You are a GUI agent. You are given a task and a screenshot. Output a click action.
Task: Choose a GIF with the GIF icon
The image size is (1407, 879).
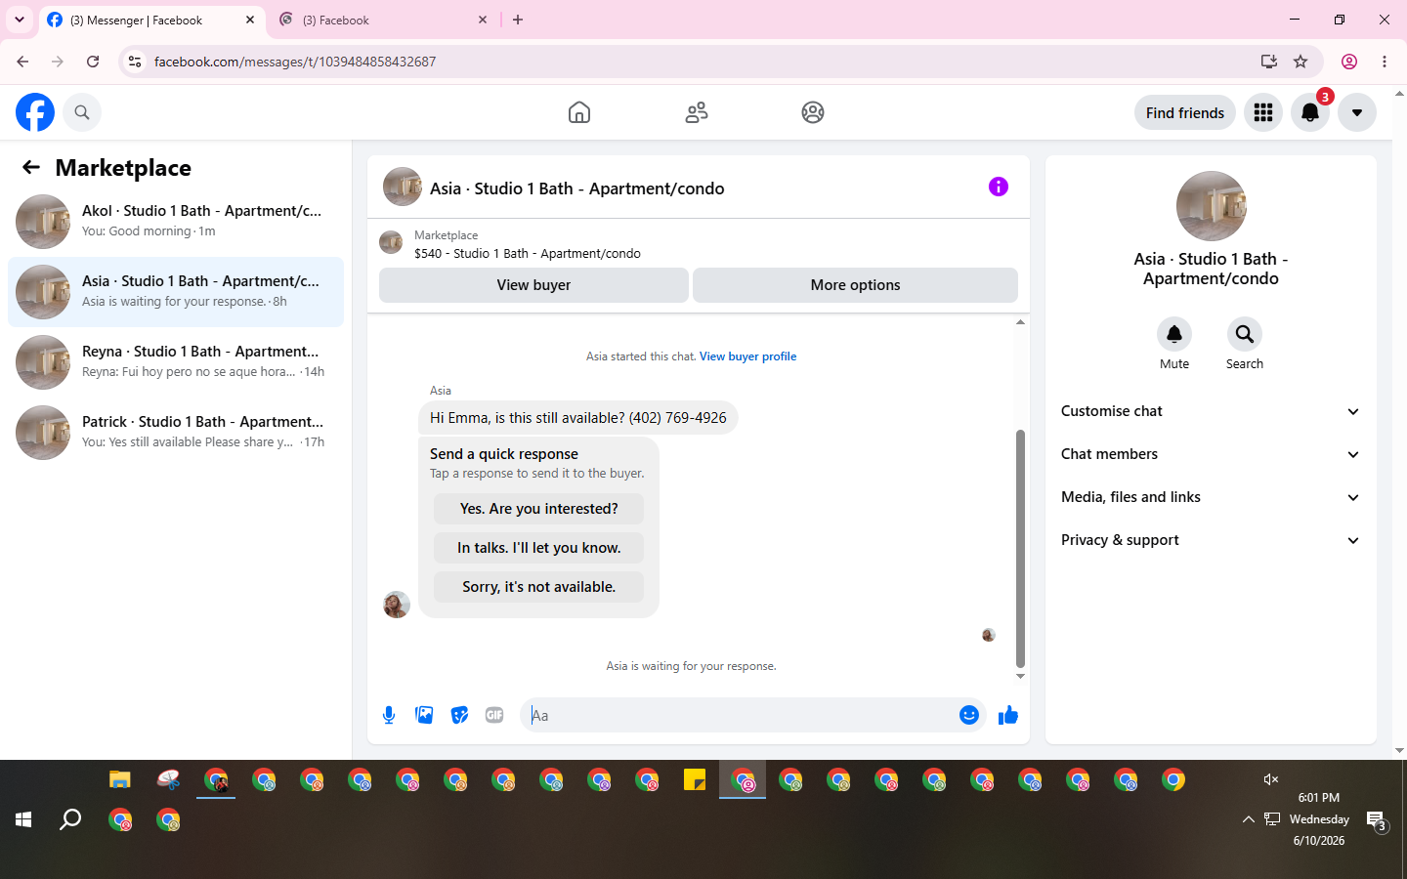[494, 715]
